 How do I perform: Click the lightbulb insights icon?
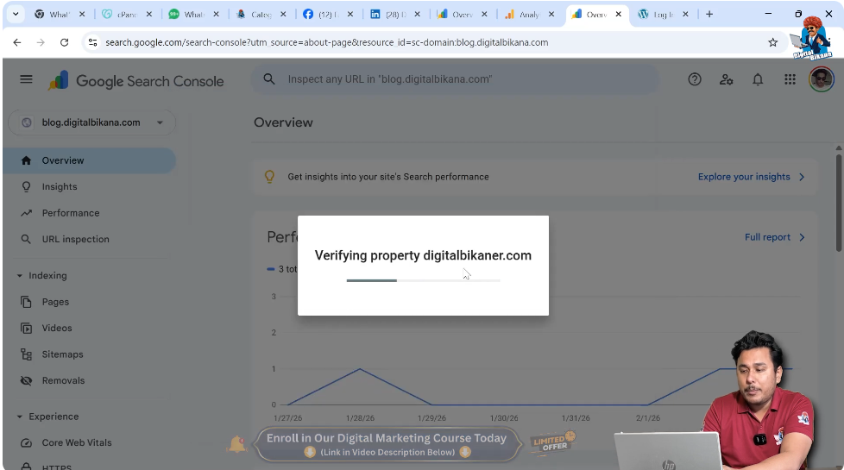click(269, 177)
